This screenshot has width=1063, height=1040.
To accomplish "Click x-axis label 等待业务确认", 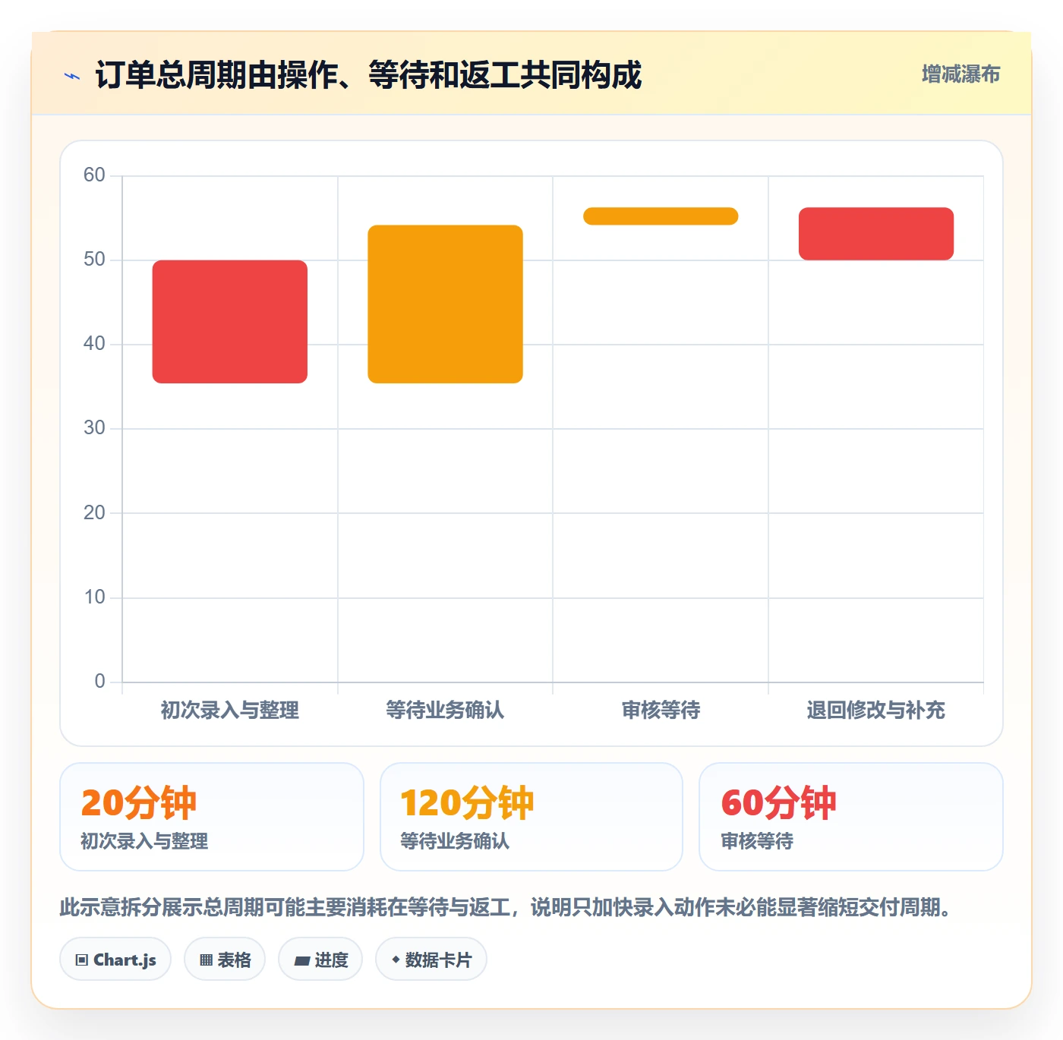I will tap(445, 710).
